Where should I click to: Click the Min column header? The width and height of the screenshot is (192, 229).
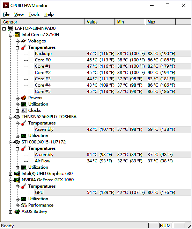(x=130, y=22)
